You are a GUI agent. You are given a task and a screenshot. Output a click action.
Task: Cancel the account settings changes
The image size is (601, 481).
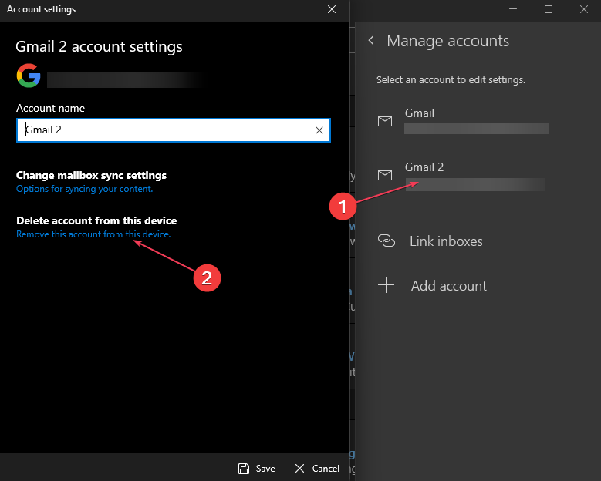317,469
